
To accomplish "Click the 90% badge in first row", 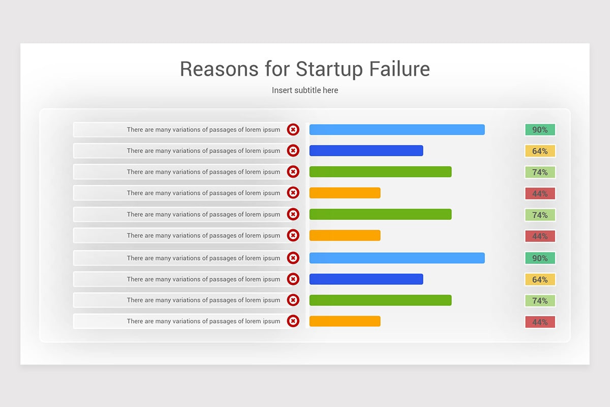I will point(540,130).
